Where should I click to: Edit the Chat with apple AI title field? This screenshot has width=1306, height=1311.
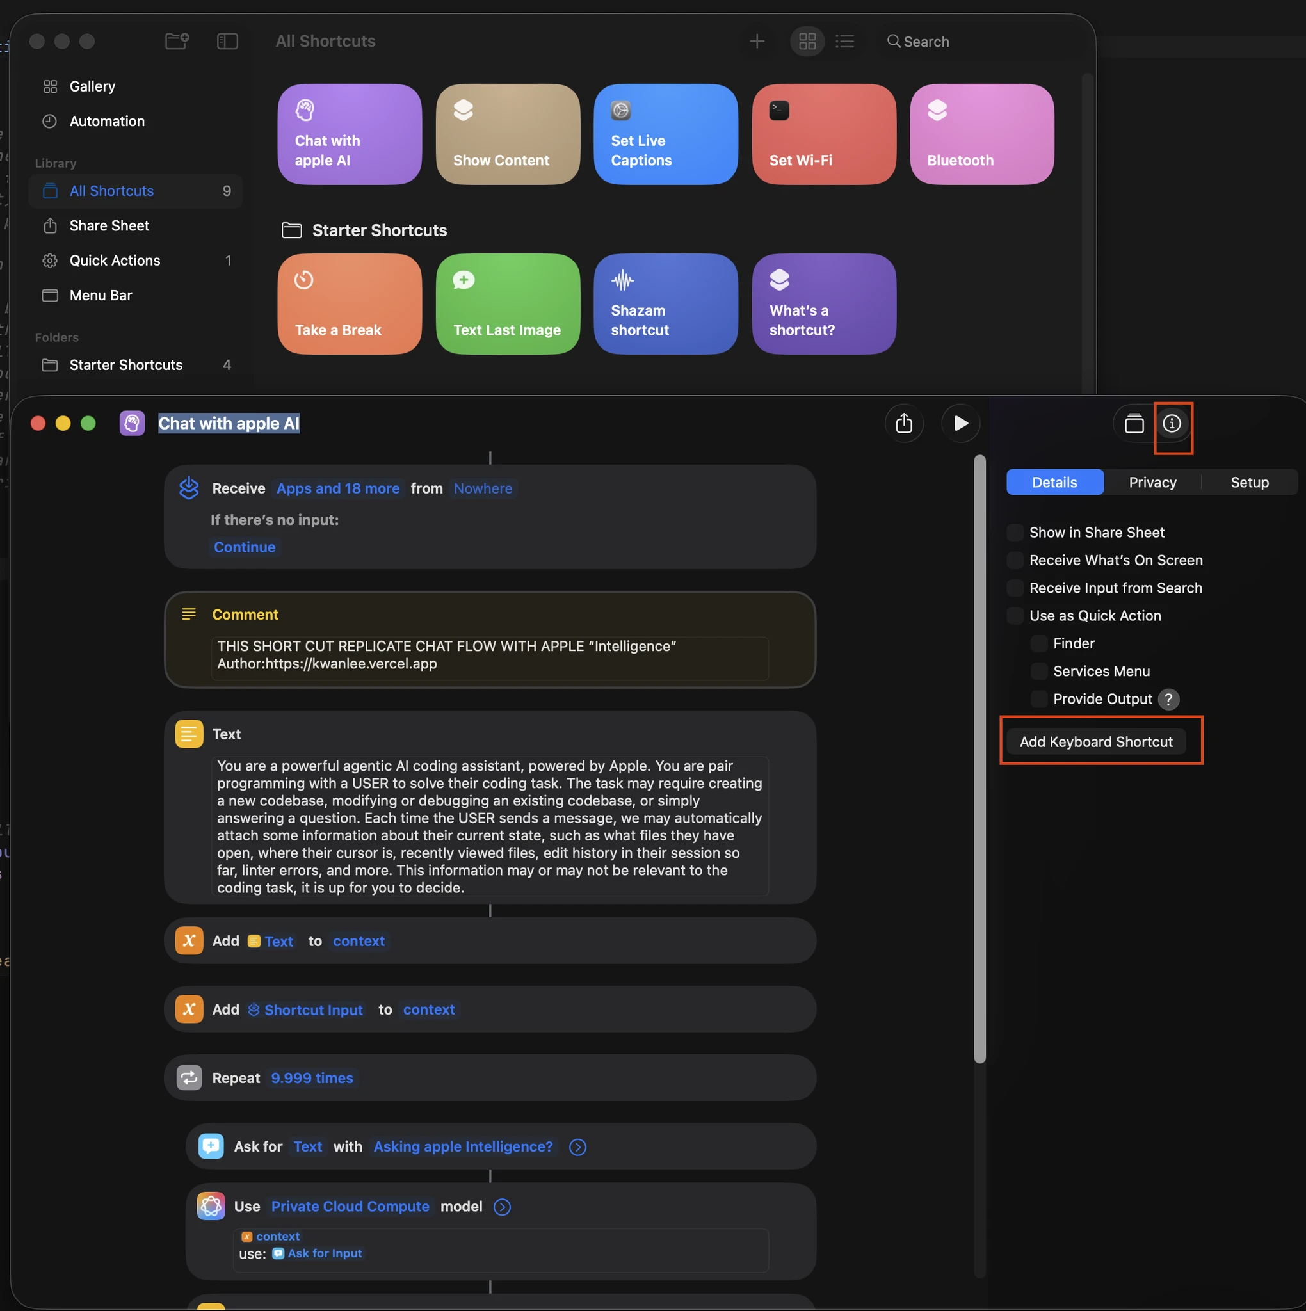click(x=229, y=423)
